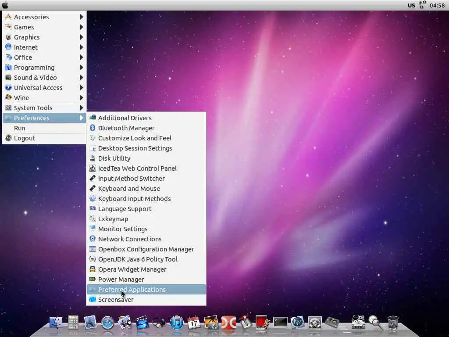Screen dimensions: 449x337
Task: Click the Disk Utility icon in submenu
Action: click(x=92, y=158)
